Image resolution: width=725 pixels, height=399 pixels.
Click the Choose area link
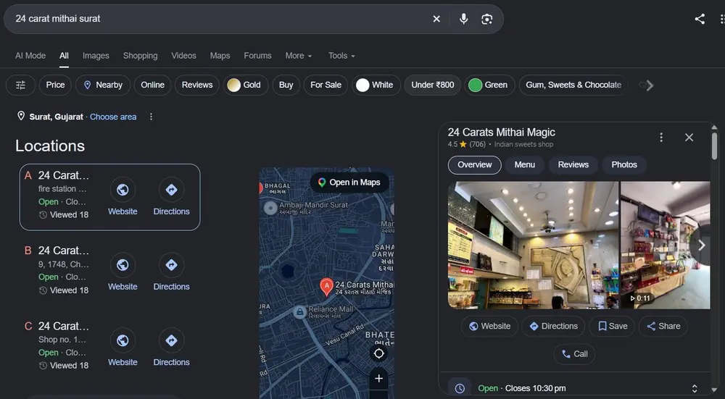point(113,117)
